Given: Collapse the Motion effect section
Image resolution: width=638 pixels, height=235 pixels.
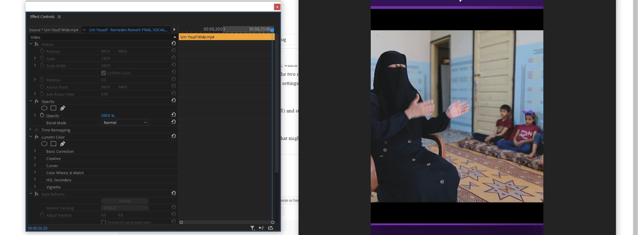Looking at the screenshot, I should coord(31,44).
